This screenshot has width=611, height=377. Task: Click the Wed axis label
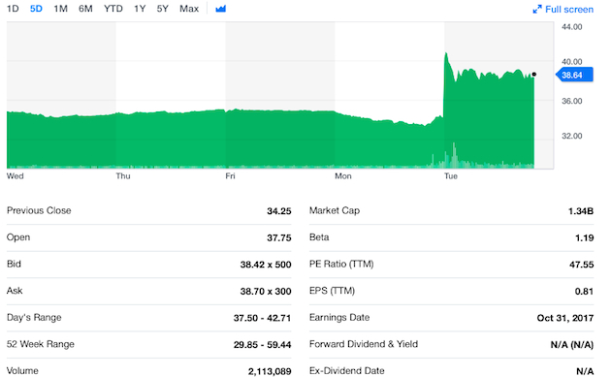16,176
